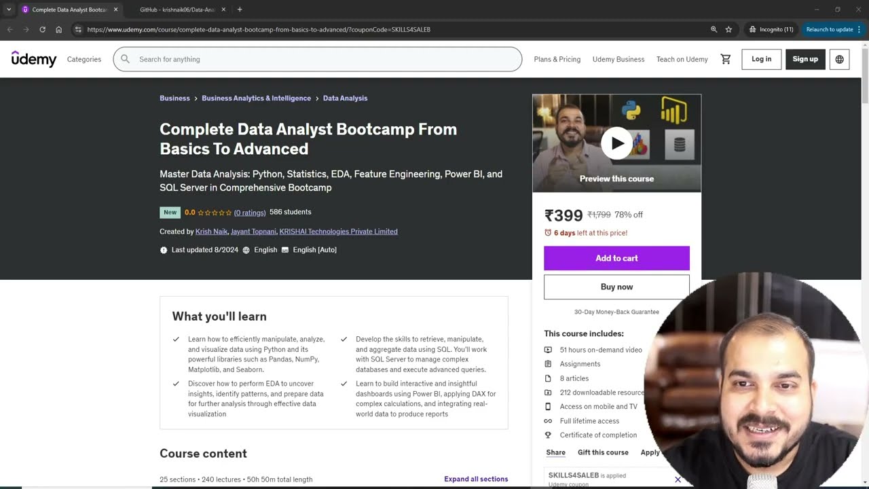Click the Log in button
Screen dimensions: 869x489
[x=762, y=59]
